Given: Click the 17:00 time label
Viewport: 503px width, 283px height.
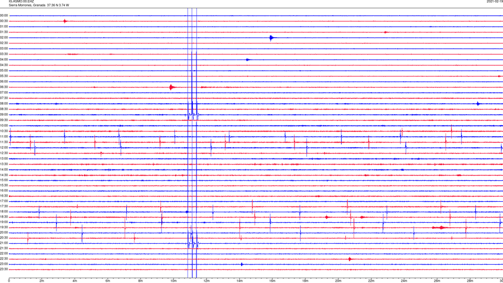Looking at the screenshot, I should click(x=4, y=201).
